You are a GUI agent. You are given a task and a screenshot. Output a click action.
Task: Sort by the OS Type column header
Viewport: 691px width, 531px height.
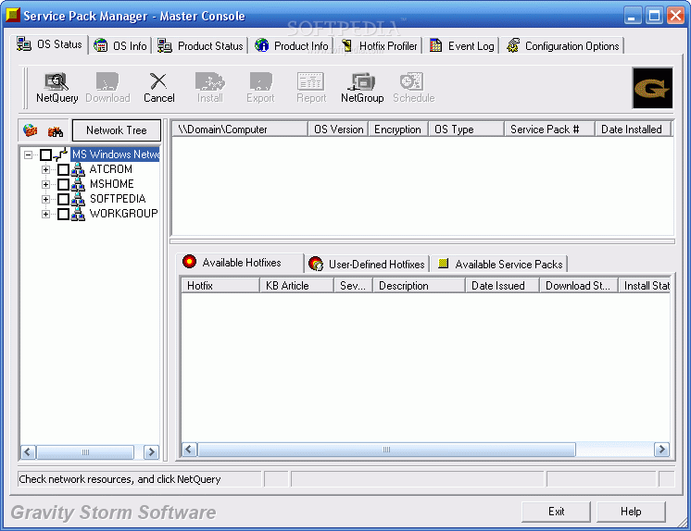click(466, 130)
